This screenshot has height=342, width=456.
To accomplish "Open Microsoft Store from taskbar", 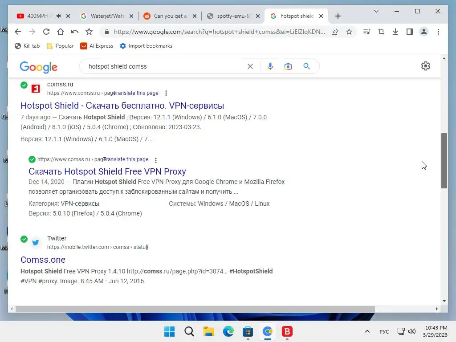I will point(248,331).
